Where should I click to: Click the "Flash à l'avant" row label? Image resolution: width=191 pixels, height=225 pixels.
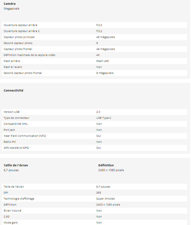click(x=13, y=67)
